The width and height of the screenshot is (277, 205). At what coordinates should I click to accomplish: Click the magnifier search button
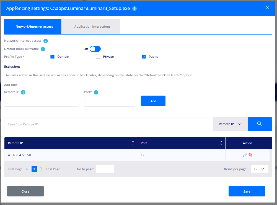(260, 124)
